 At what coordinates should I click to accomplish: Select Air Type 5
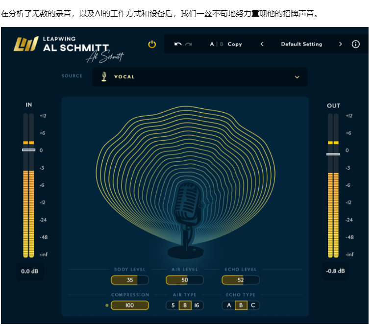point(173,305)
